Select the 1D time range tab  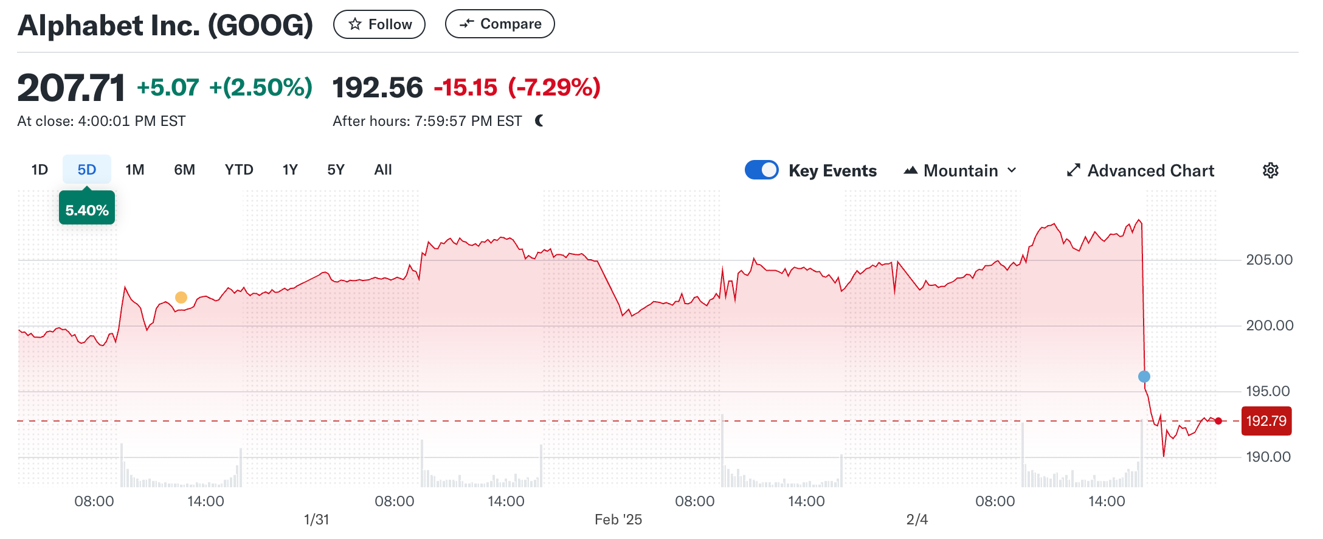pos(40,170)
